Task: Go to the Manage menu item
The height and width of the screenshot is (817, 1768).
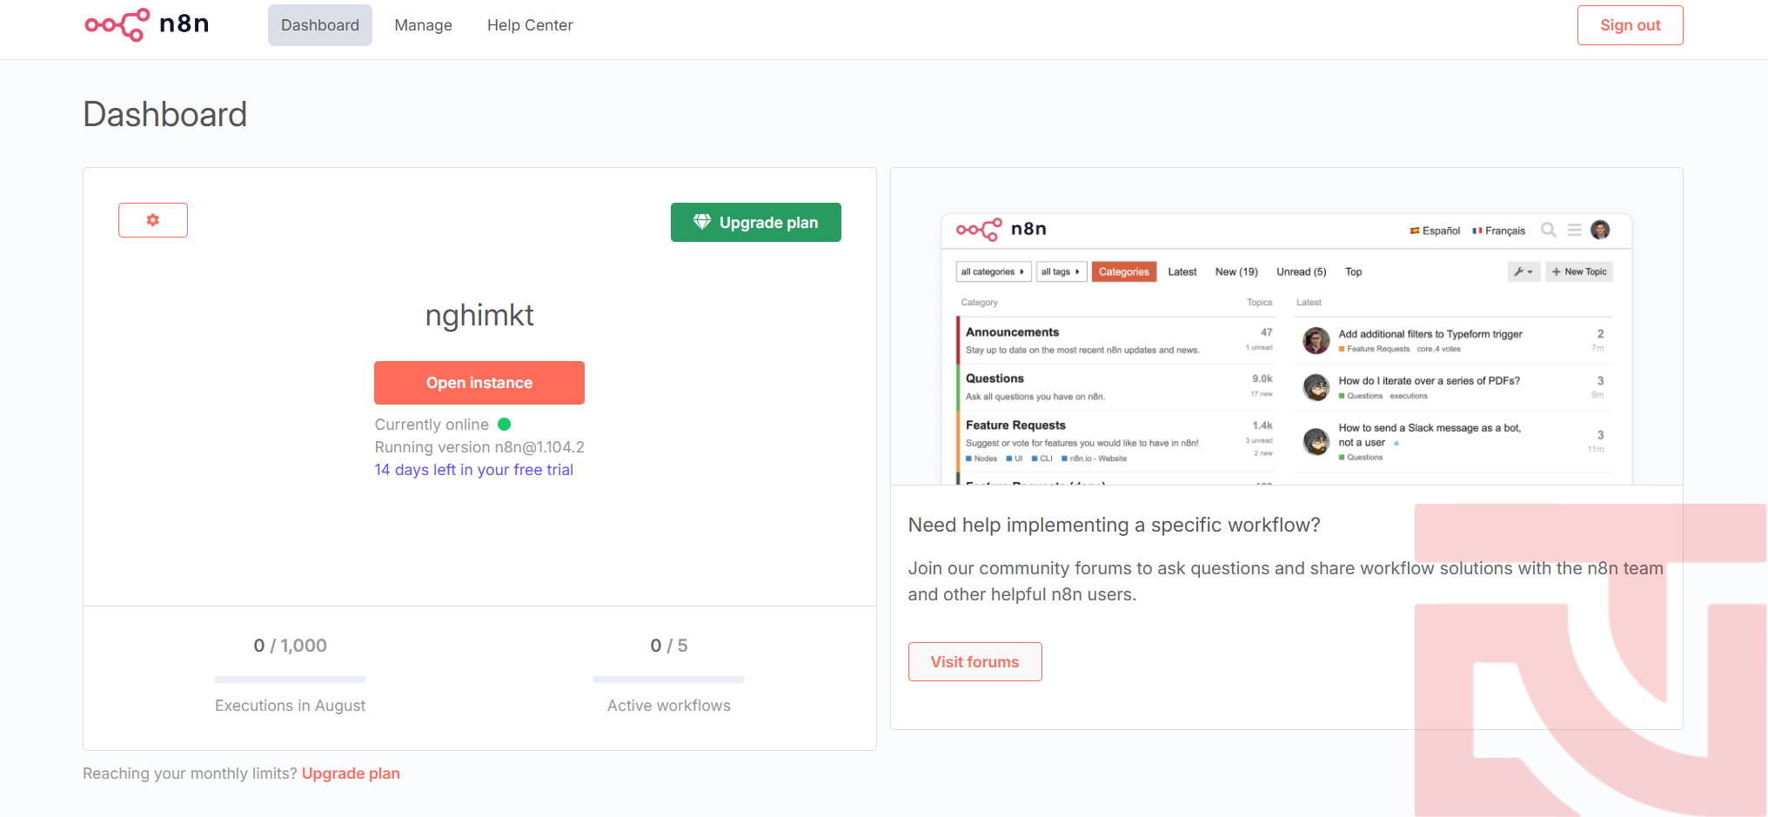Action: click(x=423, y=25)
